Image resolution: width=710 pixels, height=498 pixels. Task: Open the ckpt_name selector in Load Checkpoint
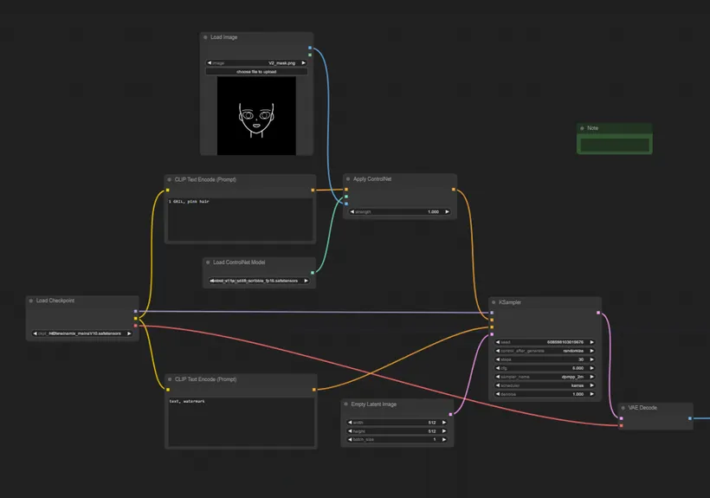point(82,333)
